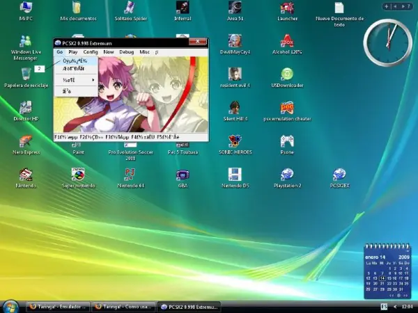Click the Windows Start orb
The height and width of the screenshot is (313, 418).
10,307
